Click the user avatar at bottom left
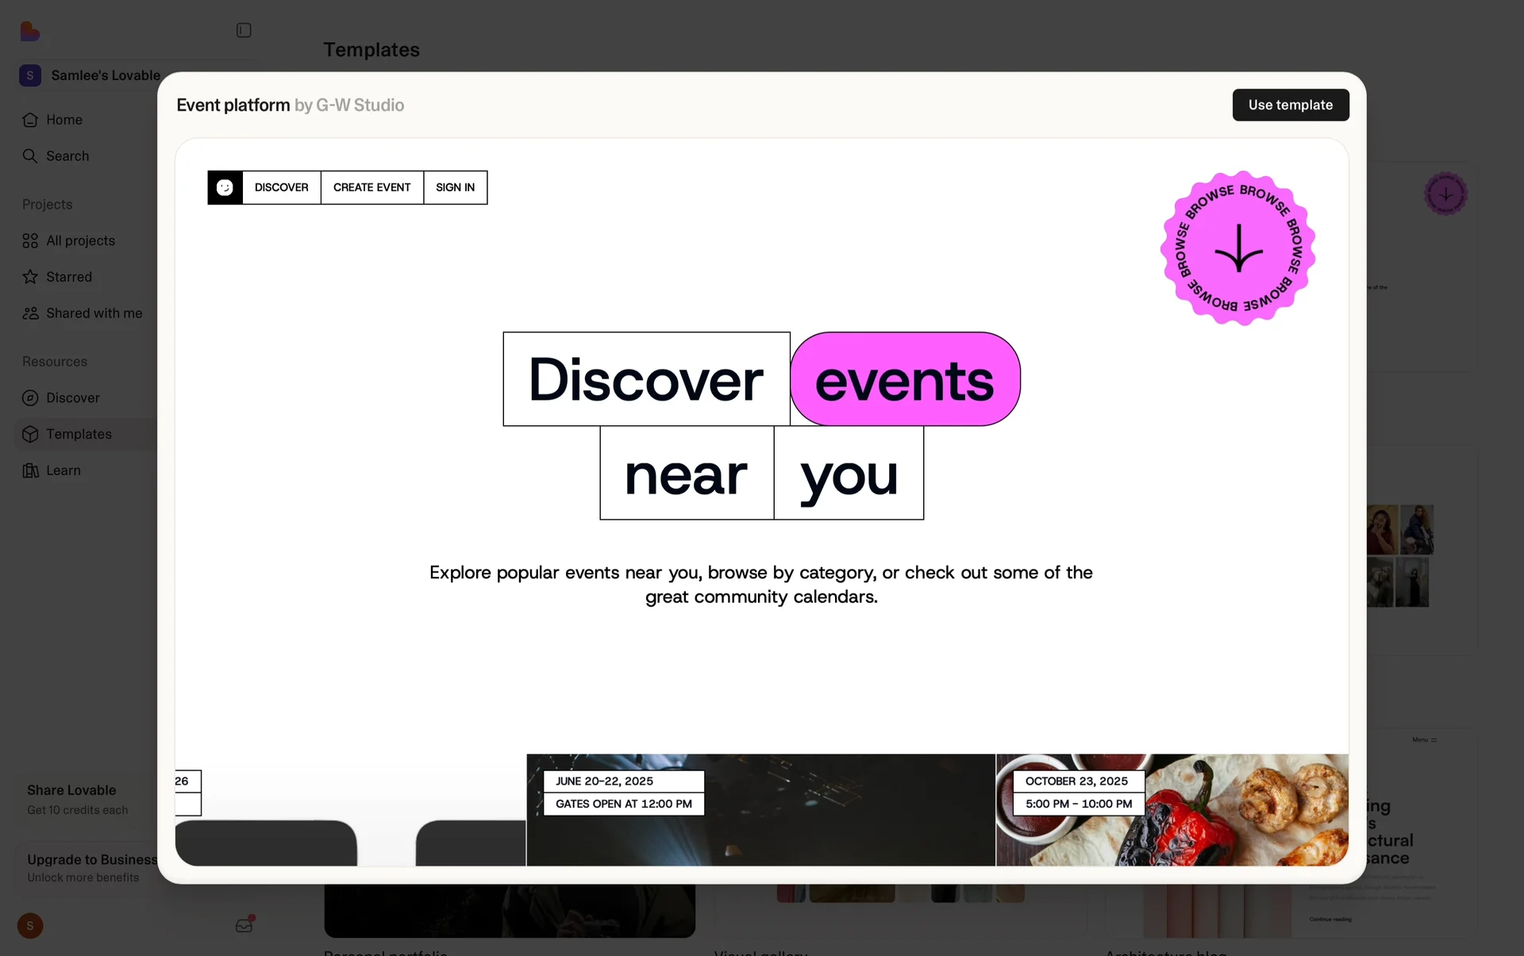 (30, 926)
